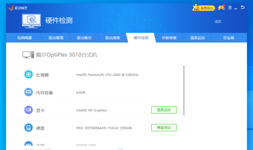The image size is (253, 150).
Task: Click the 显卡 graphics card icon
Action: (28, 110)
